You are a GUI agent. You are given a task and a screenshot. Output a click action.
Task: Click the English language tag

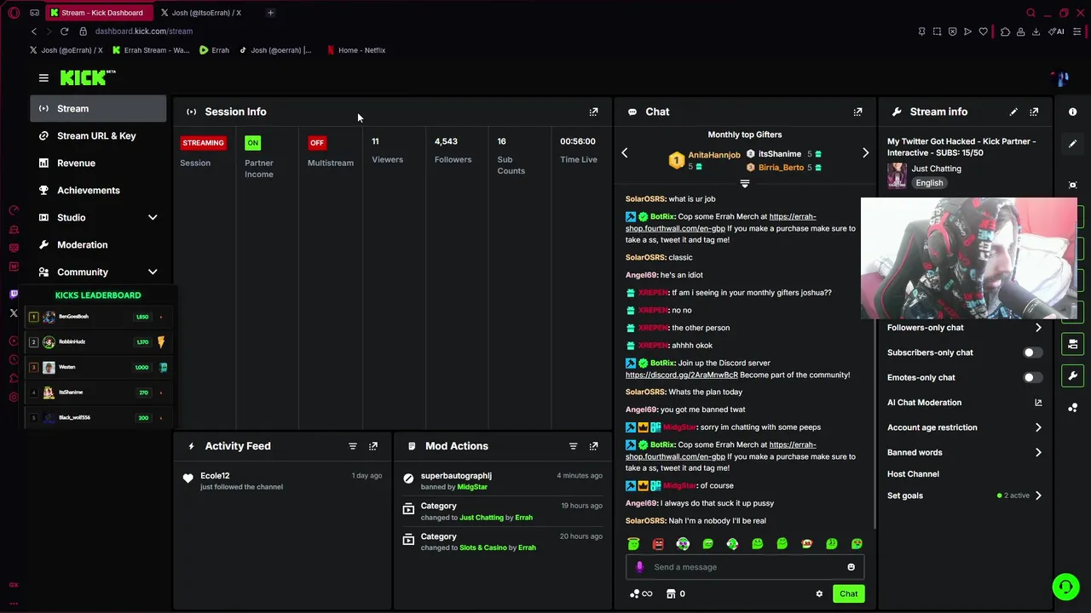929,183
